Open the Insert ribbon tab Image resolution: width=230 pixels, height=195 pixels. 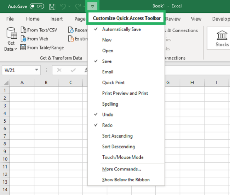(57, 19)
